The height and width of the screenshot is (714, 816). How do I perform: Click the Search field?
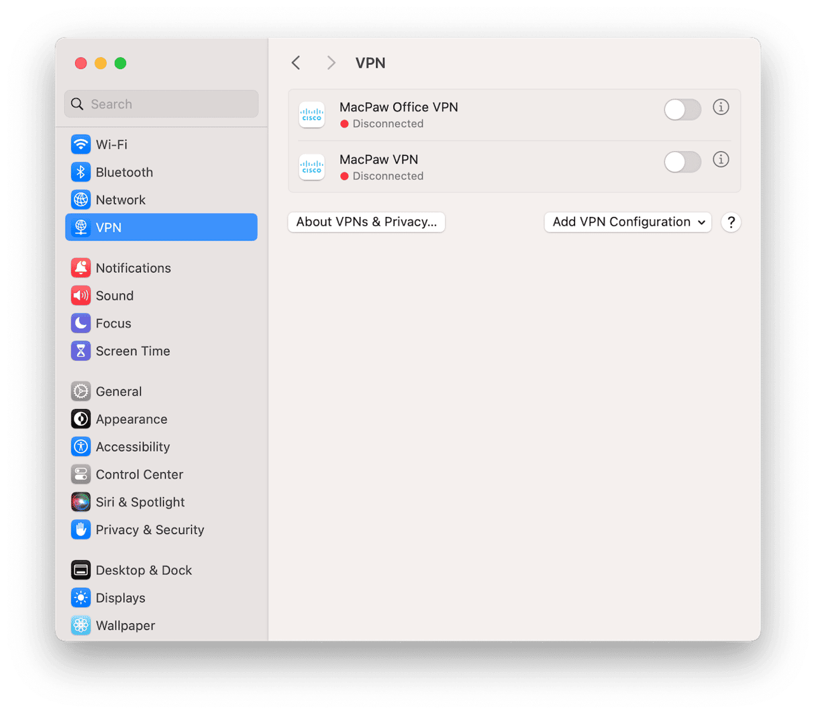[x=162, y=104]
